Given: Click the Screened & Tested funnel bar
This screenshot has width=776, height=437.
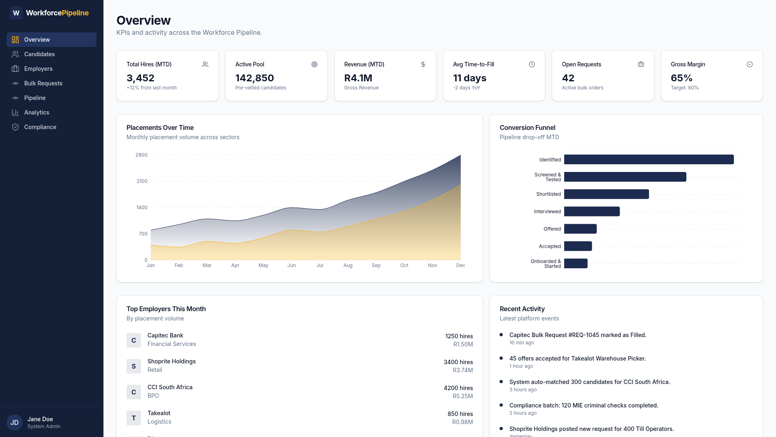Looking at the screenshot, I should pos(625,177).
